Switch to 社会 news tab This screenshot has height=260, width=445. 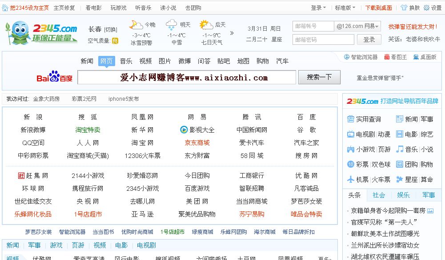click(x=379, y=195)
